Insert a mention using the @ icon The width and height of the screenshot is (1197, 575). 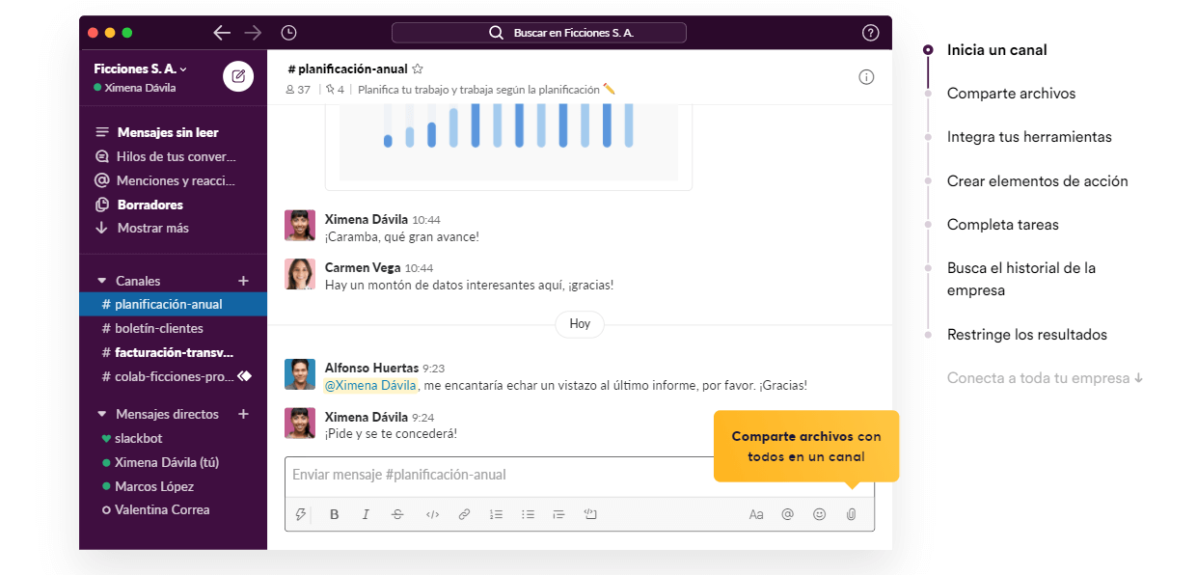[x=787, y=514]
